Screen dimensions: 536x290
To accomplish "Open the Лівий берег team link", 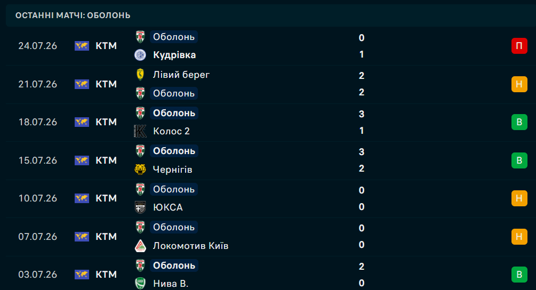I will pos(181,75).
